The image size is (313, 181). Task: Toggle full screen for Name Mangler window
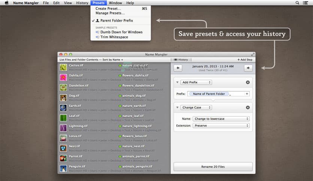(253, 55)
